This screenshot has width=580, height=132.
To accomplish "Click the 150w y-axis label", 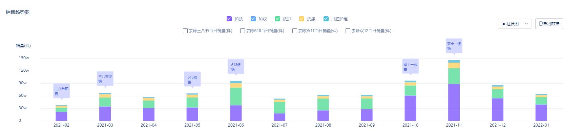I will coord(24,58).
